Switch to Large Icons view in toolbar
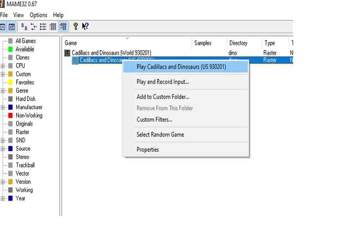 point(24,27)
